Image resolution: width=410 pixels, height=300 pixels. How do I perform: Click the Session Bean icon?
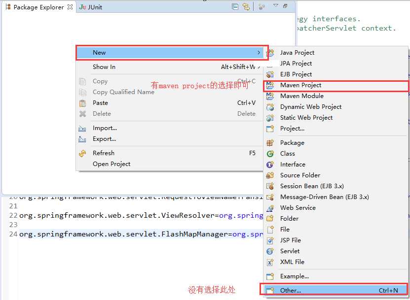pos(270,186)
